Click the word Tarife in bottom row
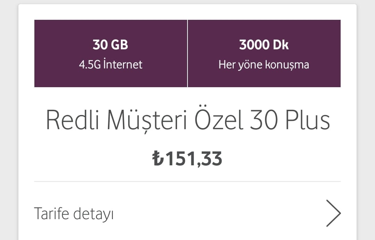Viewport: 375px width, 240px height. pyautogui.click(x=51, y=213)
